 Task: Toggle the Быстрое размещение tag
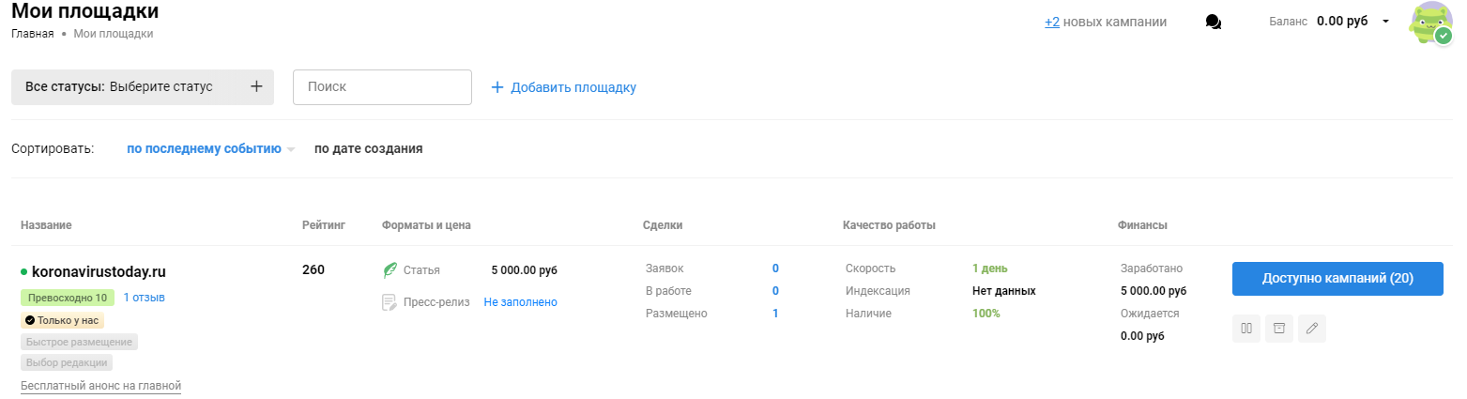[x=79, y=342]
